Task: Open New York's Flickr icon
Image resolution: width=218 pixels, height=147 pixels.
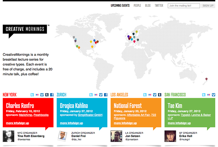Action: (x=37, y=95)
